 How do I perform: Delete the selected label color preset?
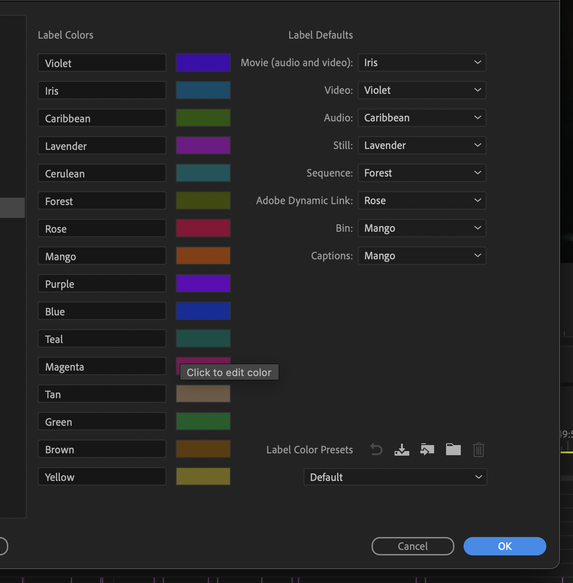pyautogui.click(x=479, y=450)
